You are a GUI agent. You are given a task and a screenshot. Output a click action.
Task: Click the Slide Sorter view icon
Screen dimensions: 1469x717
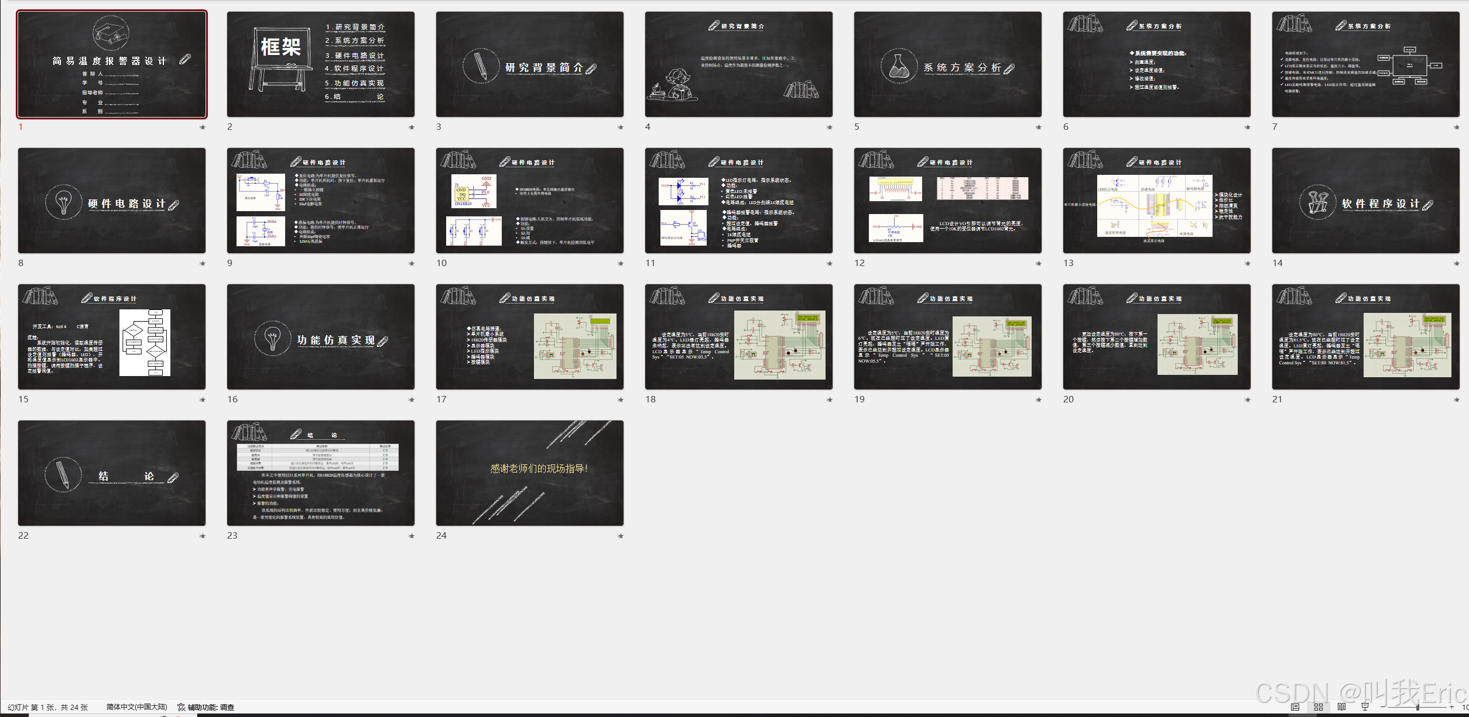click(x=1318, y=707)
